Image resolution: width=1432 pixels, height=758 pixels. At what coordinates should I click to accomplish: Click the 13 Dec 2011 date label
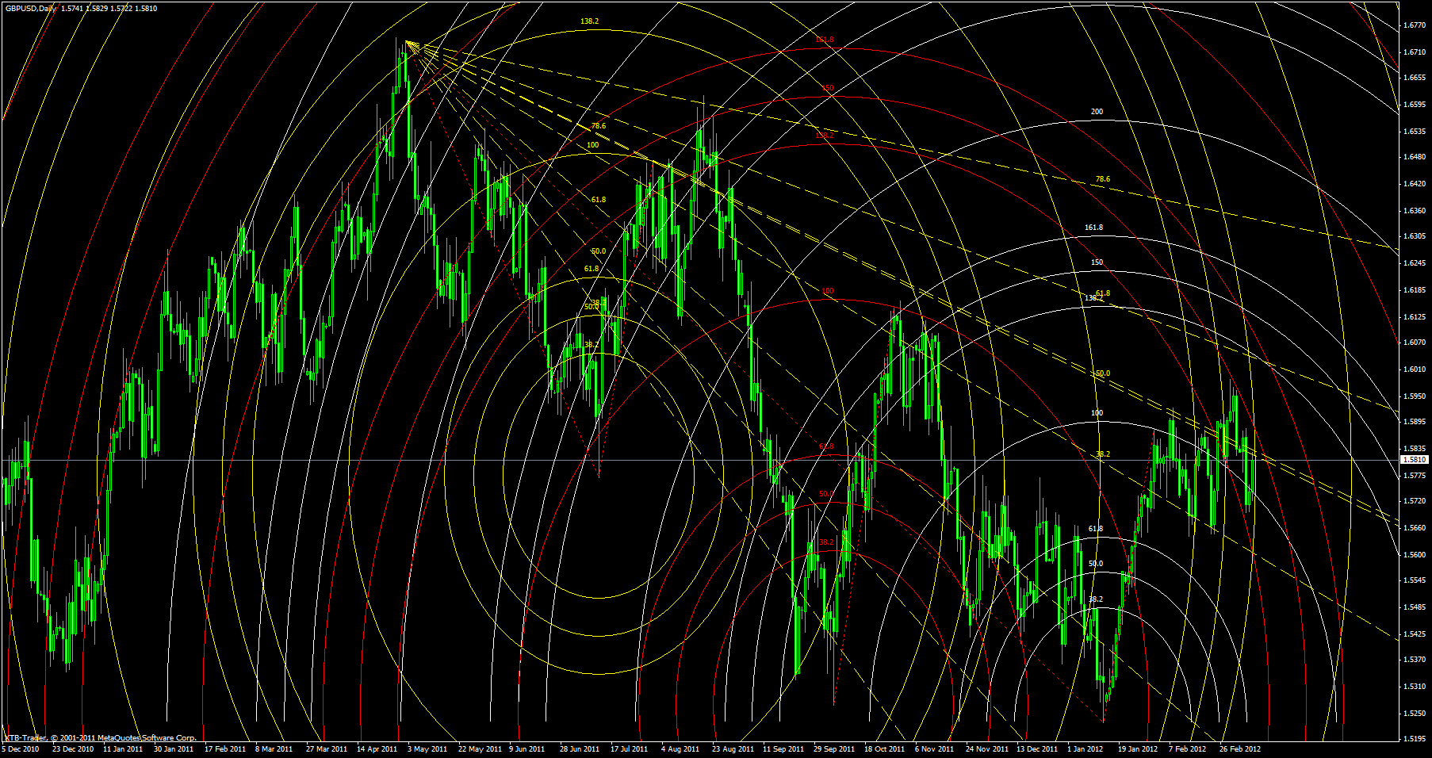(x=1037, y=748)
